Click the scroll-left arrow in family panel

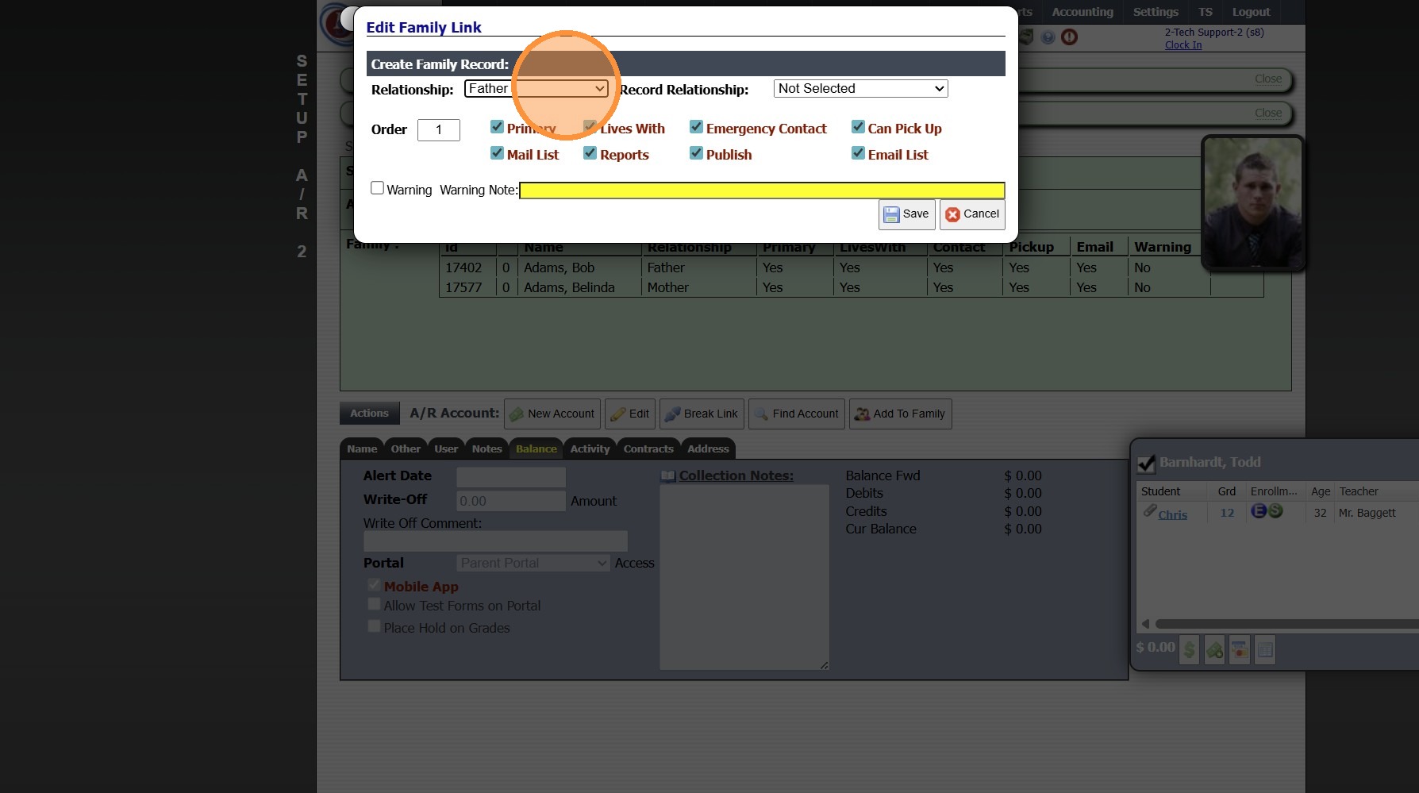click(1145, 624)
